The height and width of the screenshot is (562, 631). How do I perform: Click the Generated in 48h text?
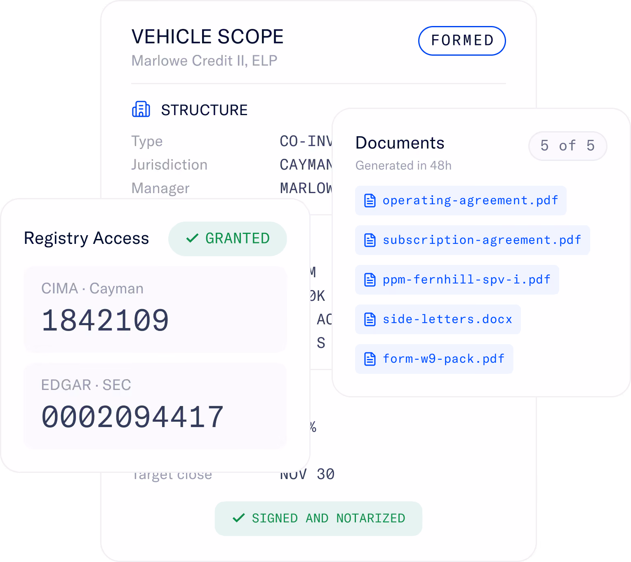403,165
